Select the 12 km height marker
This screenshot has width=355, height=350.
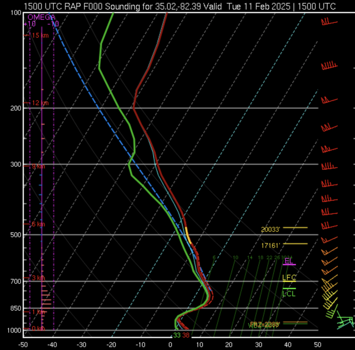40,103
